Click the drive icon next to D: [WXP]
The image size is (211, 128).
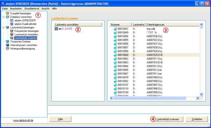[60, 29]
